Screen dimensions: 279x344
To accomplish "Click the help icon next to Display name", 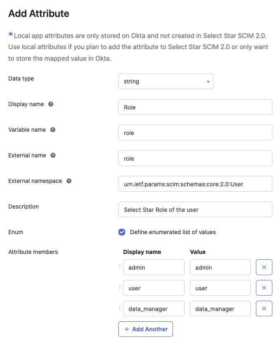I will click(51, 104).
